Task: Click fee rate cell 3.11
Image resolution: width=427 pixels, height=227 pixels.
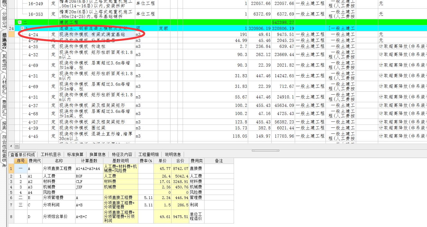Action: pos(146,205)
